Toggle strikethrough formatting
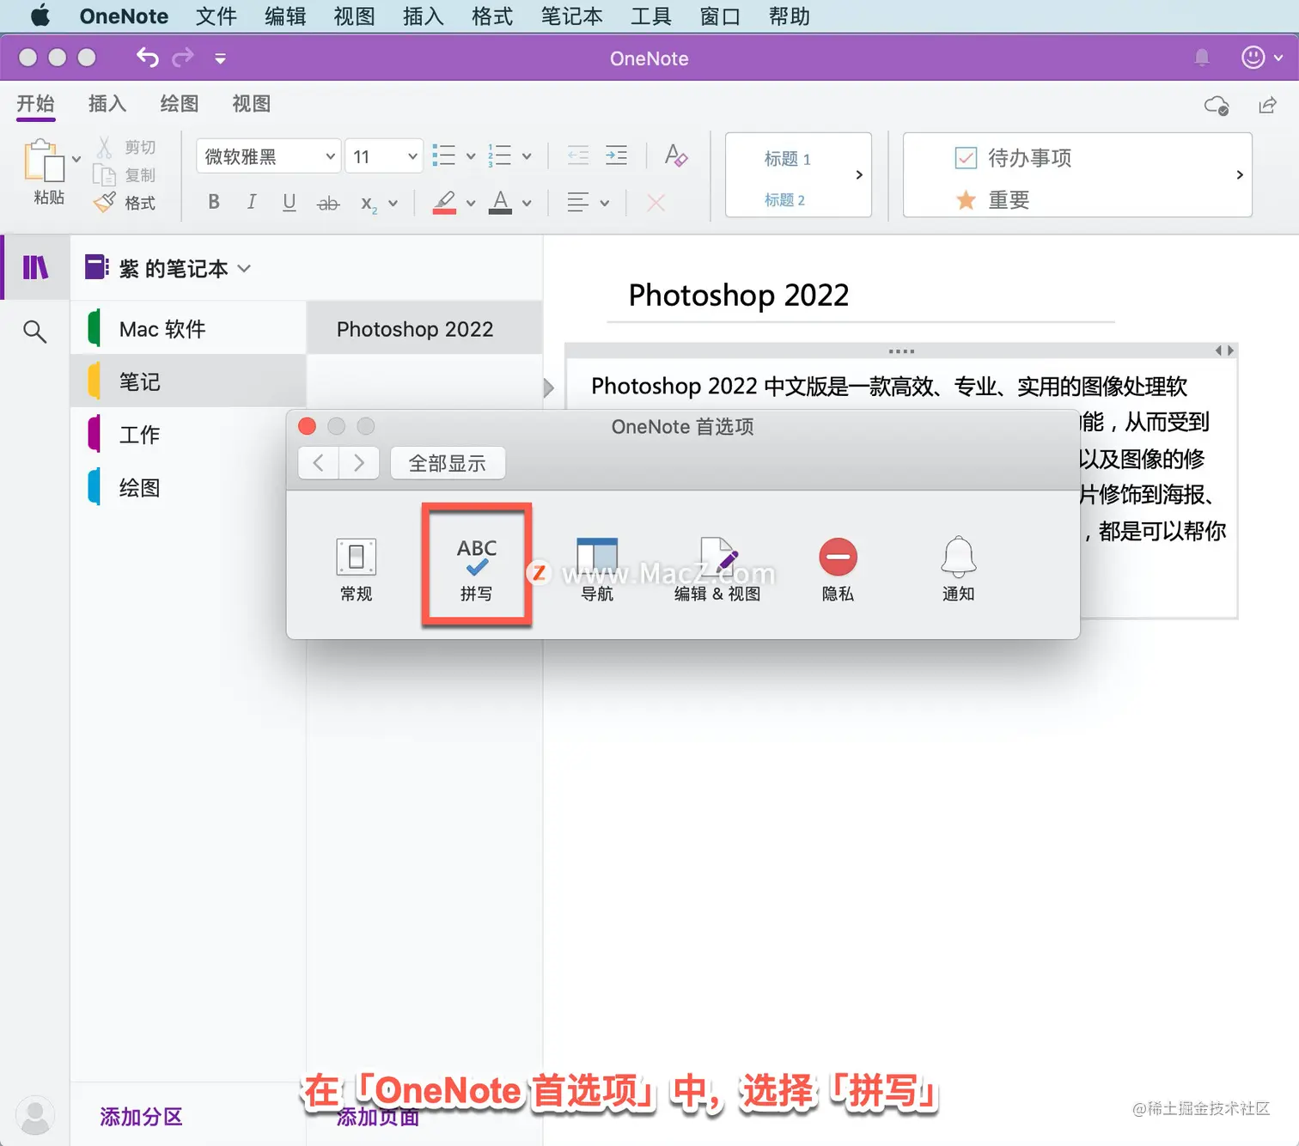The width and height of the screenshot is (1299, 1146). pyautogui.click(x=328, y=204)
